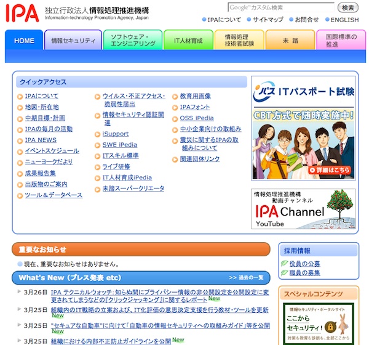Click the arrow icon beside IPAについて
The image size is (369, 345).
pyautogui.click(x=20, y=97)
